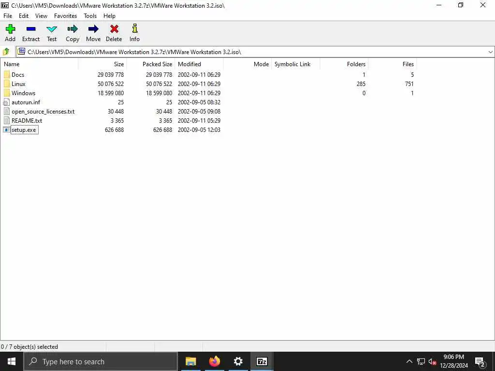Click the open_source_licenses.txt file icon
Screen dimensions: 495x371
coord(7,111)
